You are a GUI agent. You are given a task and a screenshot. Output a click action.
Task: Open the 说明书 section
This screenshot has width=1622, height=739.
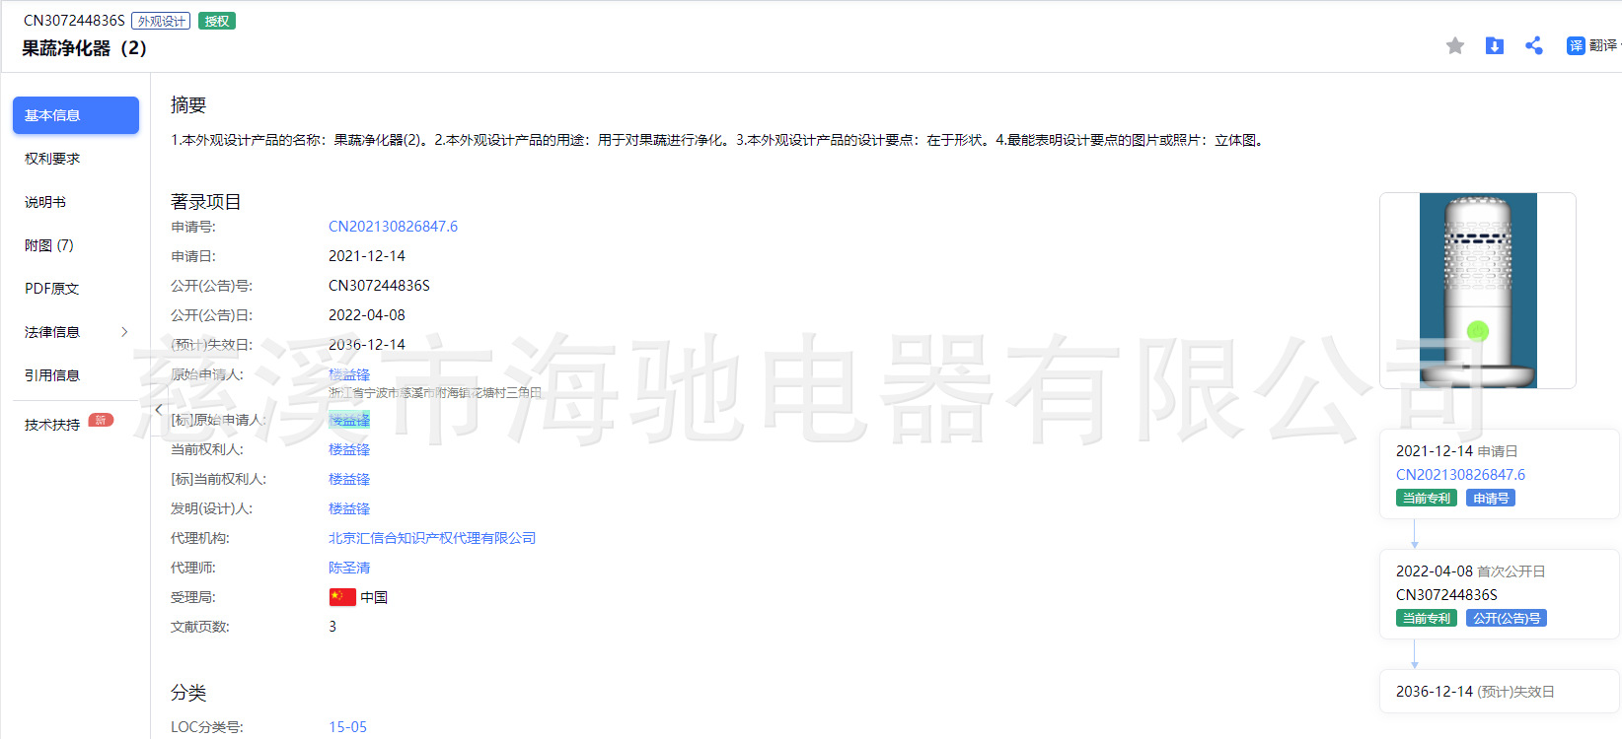tap(45, 202)
